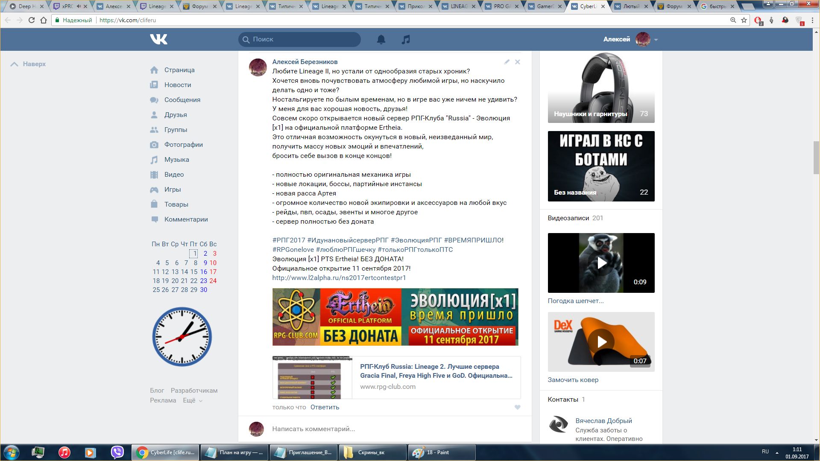Expand the Алексей profile dropdown arrow

[656, 40]
